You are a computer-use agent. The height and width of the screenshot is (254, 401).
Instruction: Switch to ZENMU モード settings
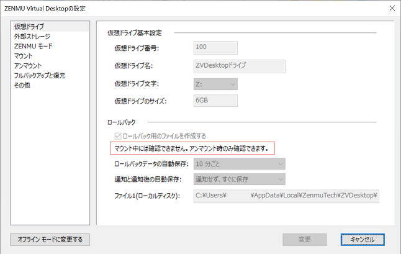34,47
